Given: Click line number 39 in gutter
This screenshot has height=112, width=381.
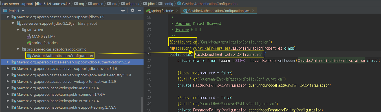Looking at the screenshot, I should pos(149,42).
